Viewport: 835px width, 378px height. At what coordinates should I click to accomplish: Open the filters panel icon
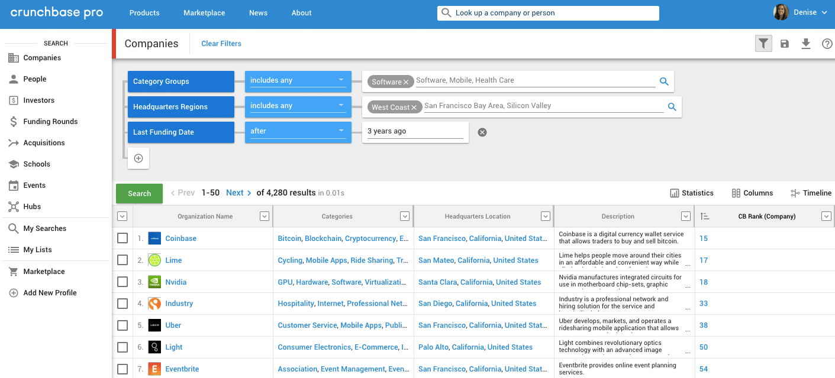click(x=763, y=43)
